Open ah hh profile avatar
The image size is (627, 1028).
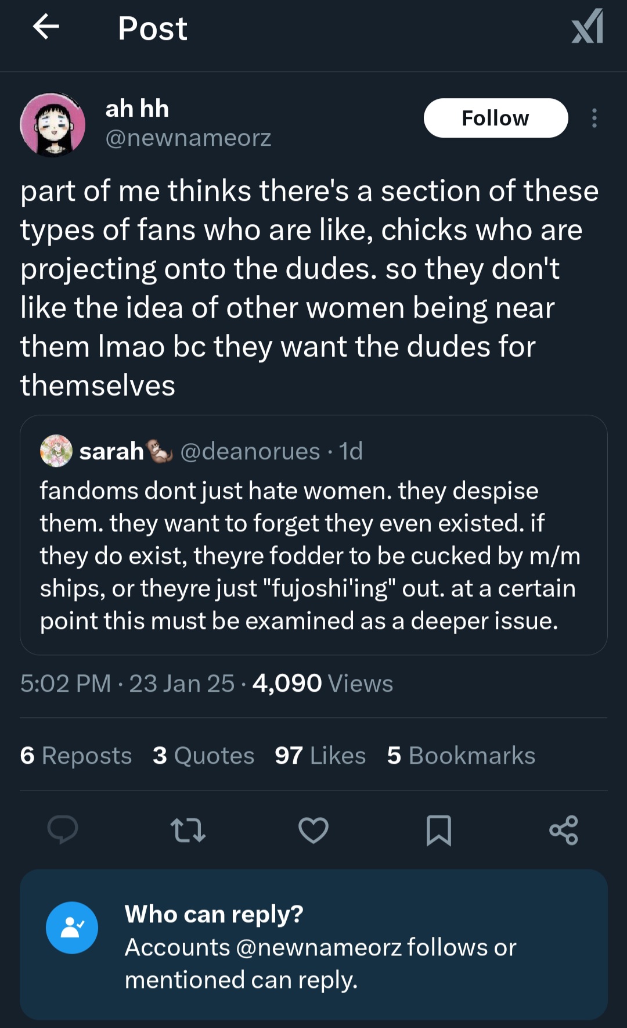tap(53, 125)
